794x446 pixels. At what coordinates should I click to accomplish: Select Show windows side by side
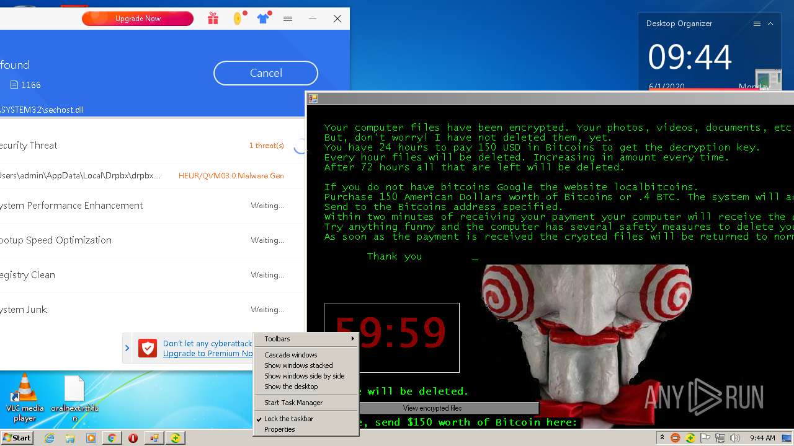(x=306, y=376)
